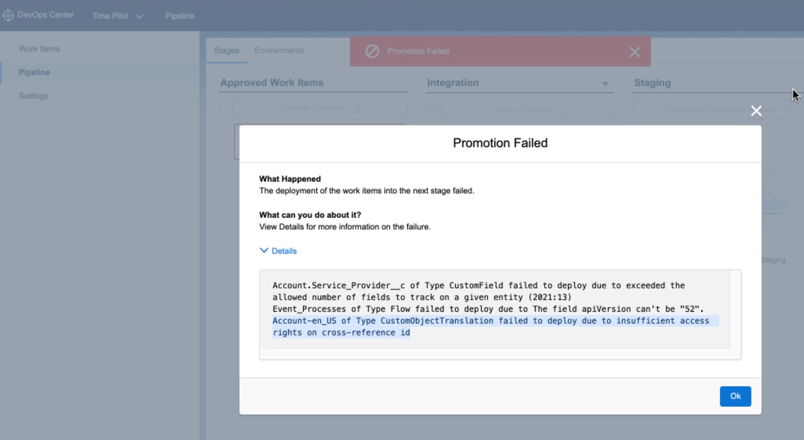This screenshot has height=440, width=804.
Task: Tick the Integration stage select-all checkbox
Action: (x=431, y=110)
